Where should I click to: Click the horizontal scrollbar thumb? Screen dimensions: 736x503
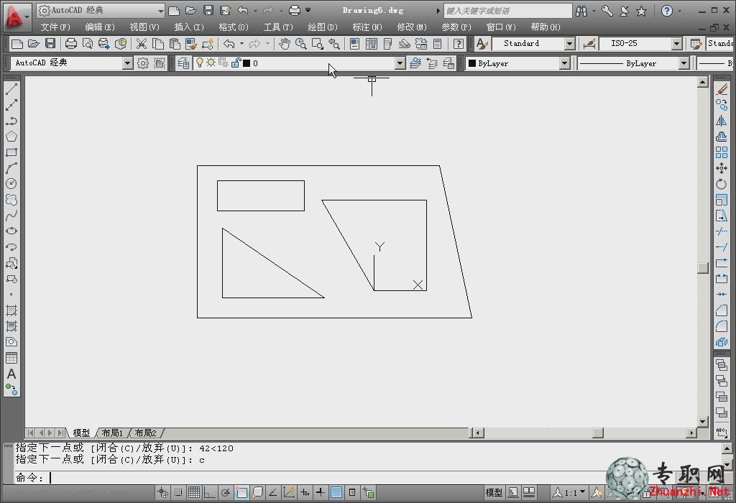(598, 433)
